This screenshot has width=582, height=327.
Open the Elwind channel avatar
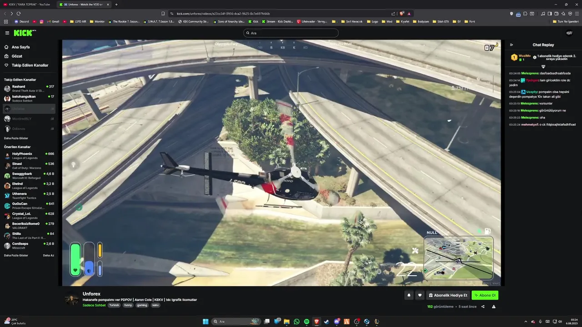click(7, 185)
